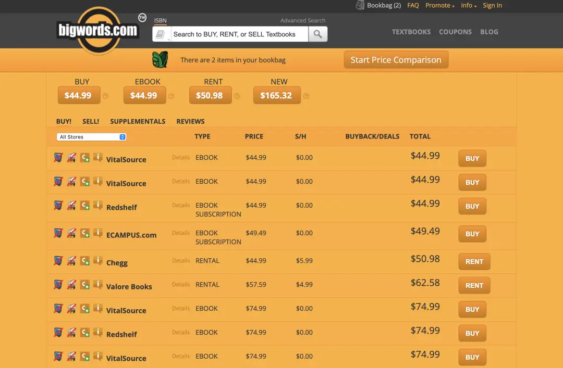Open the info bubble icon for Valore Books
The height and width of the screenshot is (368, 563).
(97, 284)
